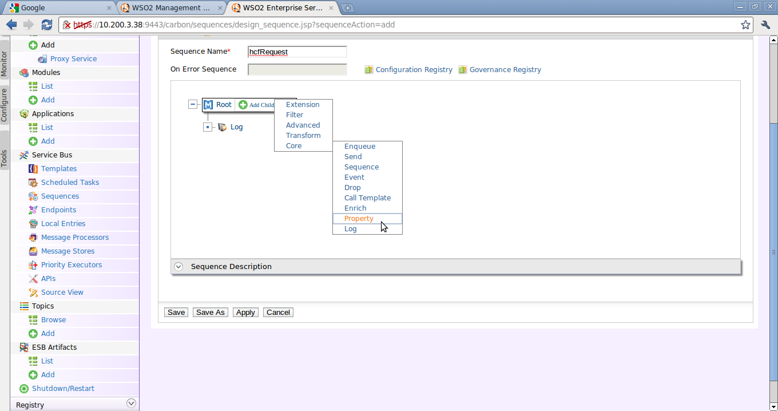Image resolution: width=778 pixels, height=411 pixels.
Task: Open the wrench settings menu icon
Action: tap(766, 25)
